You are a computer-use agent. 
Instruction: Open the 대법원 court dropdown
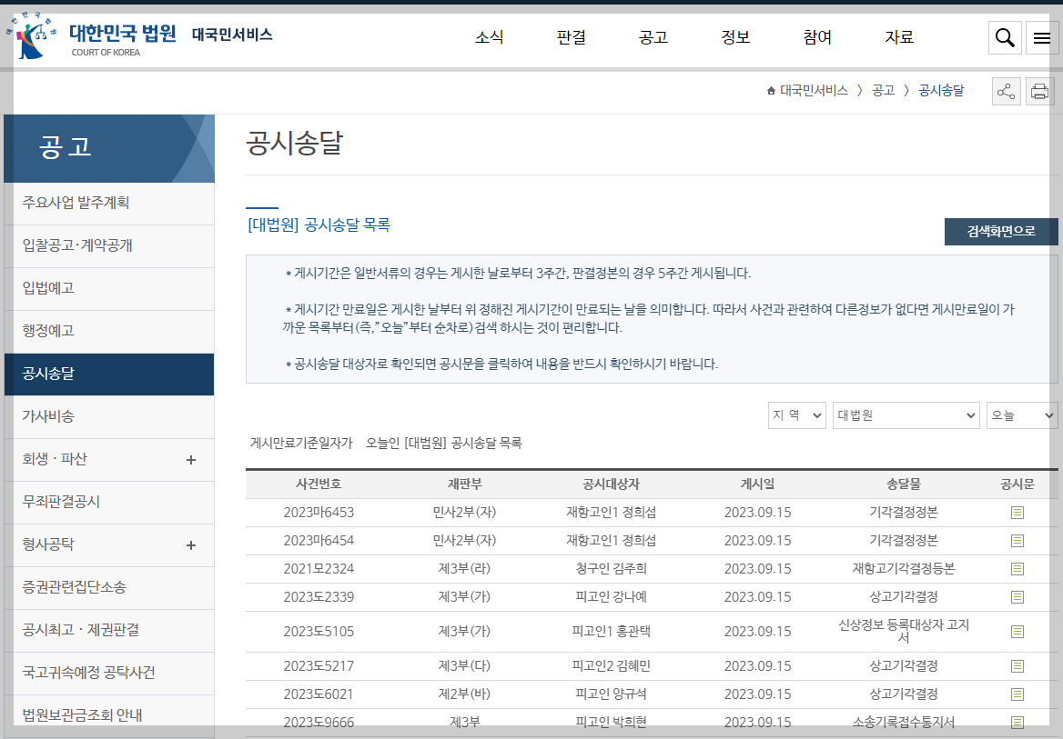pyautogui.click(x=906, y=415)
